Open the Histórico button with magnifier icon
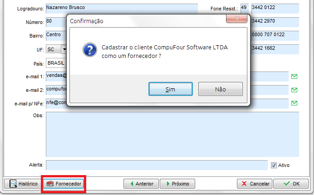Image resolution: width=315 pixels, height=195 pixels. (x=24, y=184)
